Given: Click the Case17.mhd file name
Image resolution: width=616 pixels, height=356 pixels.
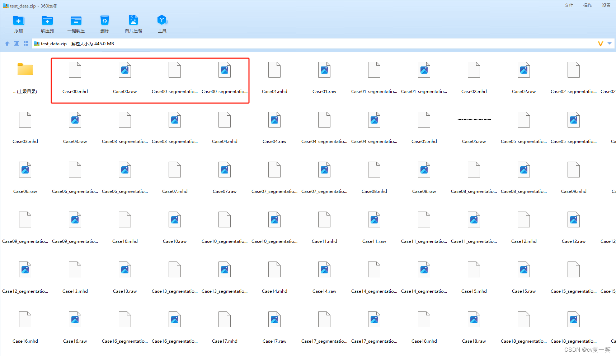Looking at the screenshot, I should pos(225,341).
